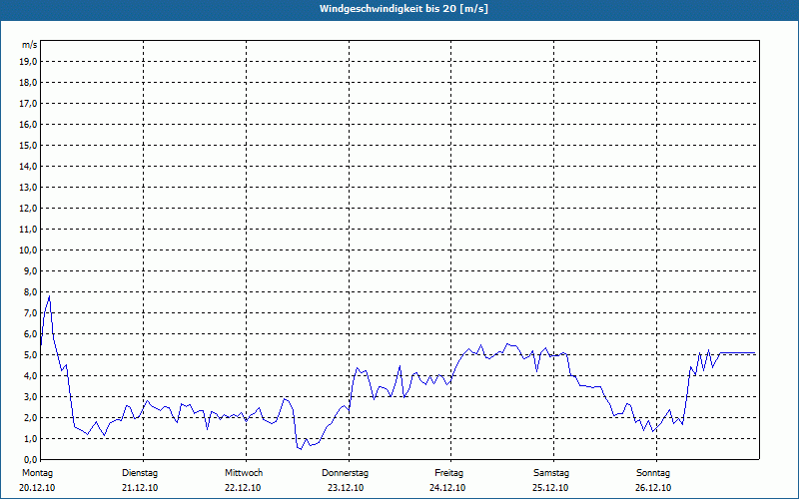Click the date 23.12.10

pyautogui.click(x=346, y=488)
